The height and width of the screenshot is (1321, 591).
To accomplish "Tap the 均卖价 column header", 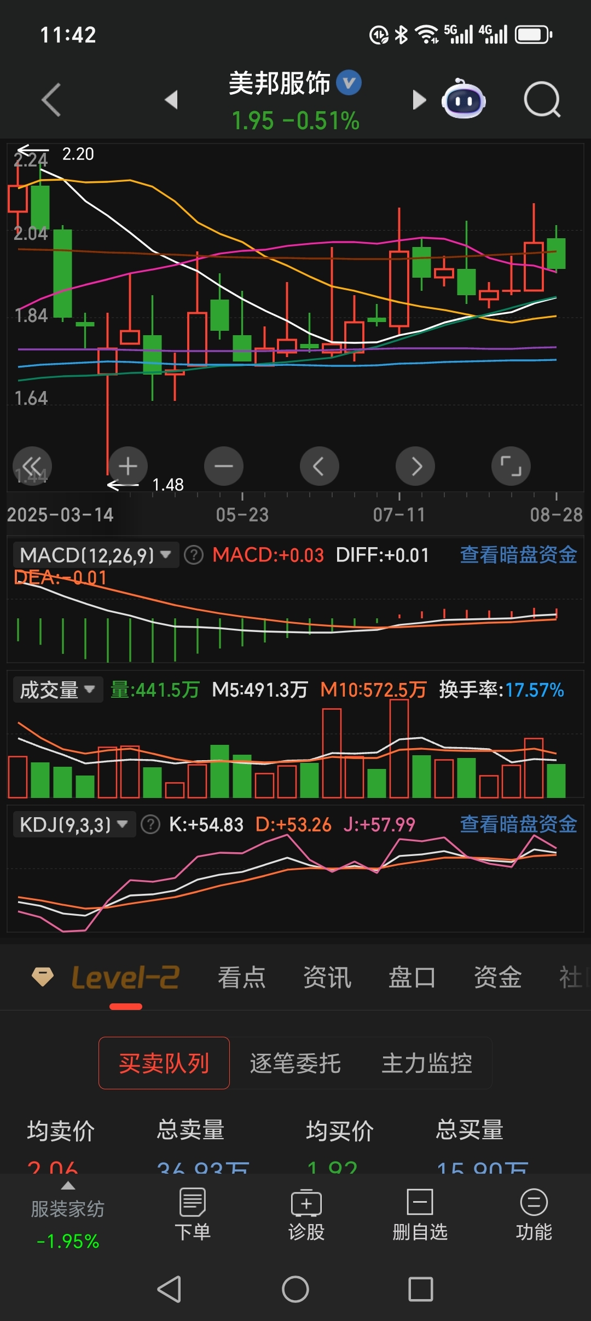I will coord(61,1131).
